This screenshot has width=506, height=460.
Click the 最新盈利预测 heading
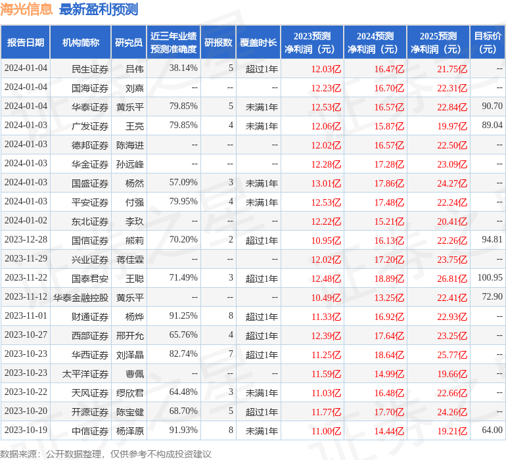[x=99, y=9]
